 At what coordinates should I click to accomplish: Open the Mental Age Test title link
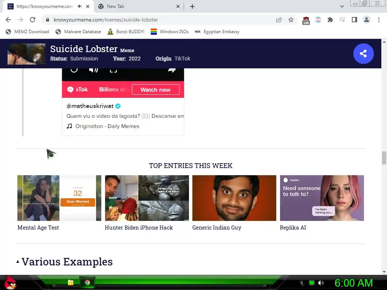(x=38, y=228)
